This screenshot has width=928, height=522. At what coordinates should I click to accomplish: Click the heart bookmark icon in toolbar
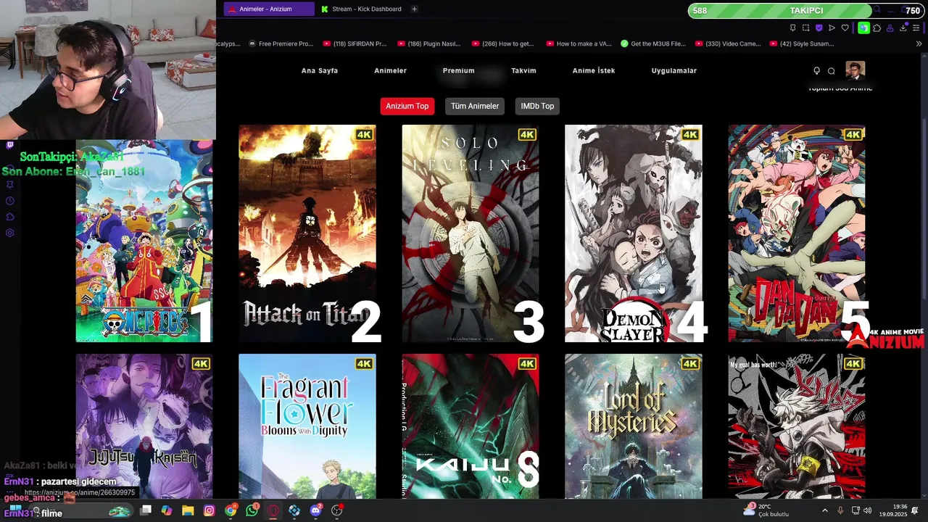pyautogui.click(x=845, y=28)
